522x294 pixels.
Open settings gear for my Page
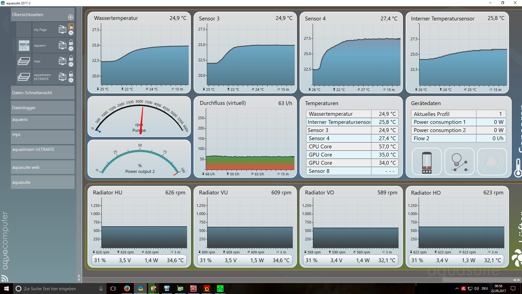pyautogui.click(x=71, y=33)
